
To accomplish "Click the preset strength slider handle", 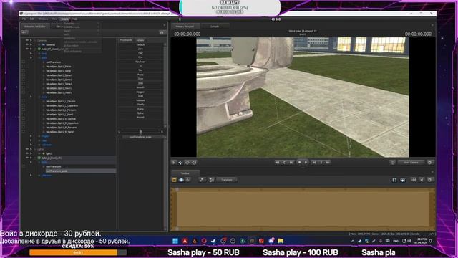I will click(140, 132).
